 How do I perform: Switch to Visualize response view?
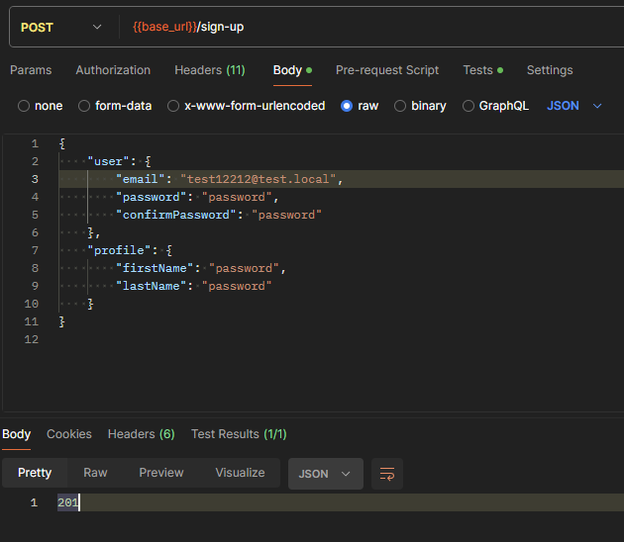coord(240,473)
